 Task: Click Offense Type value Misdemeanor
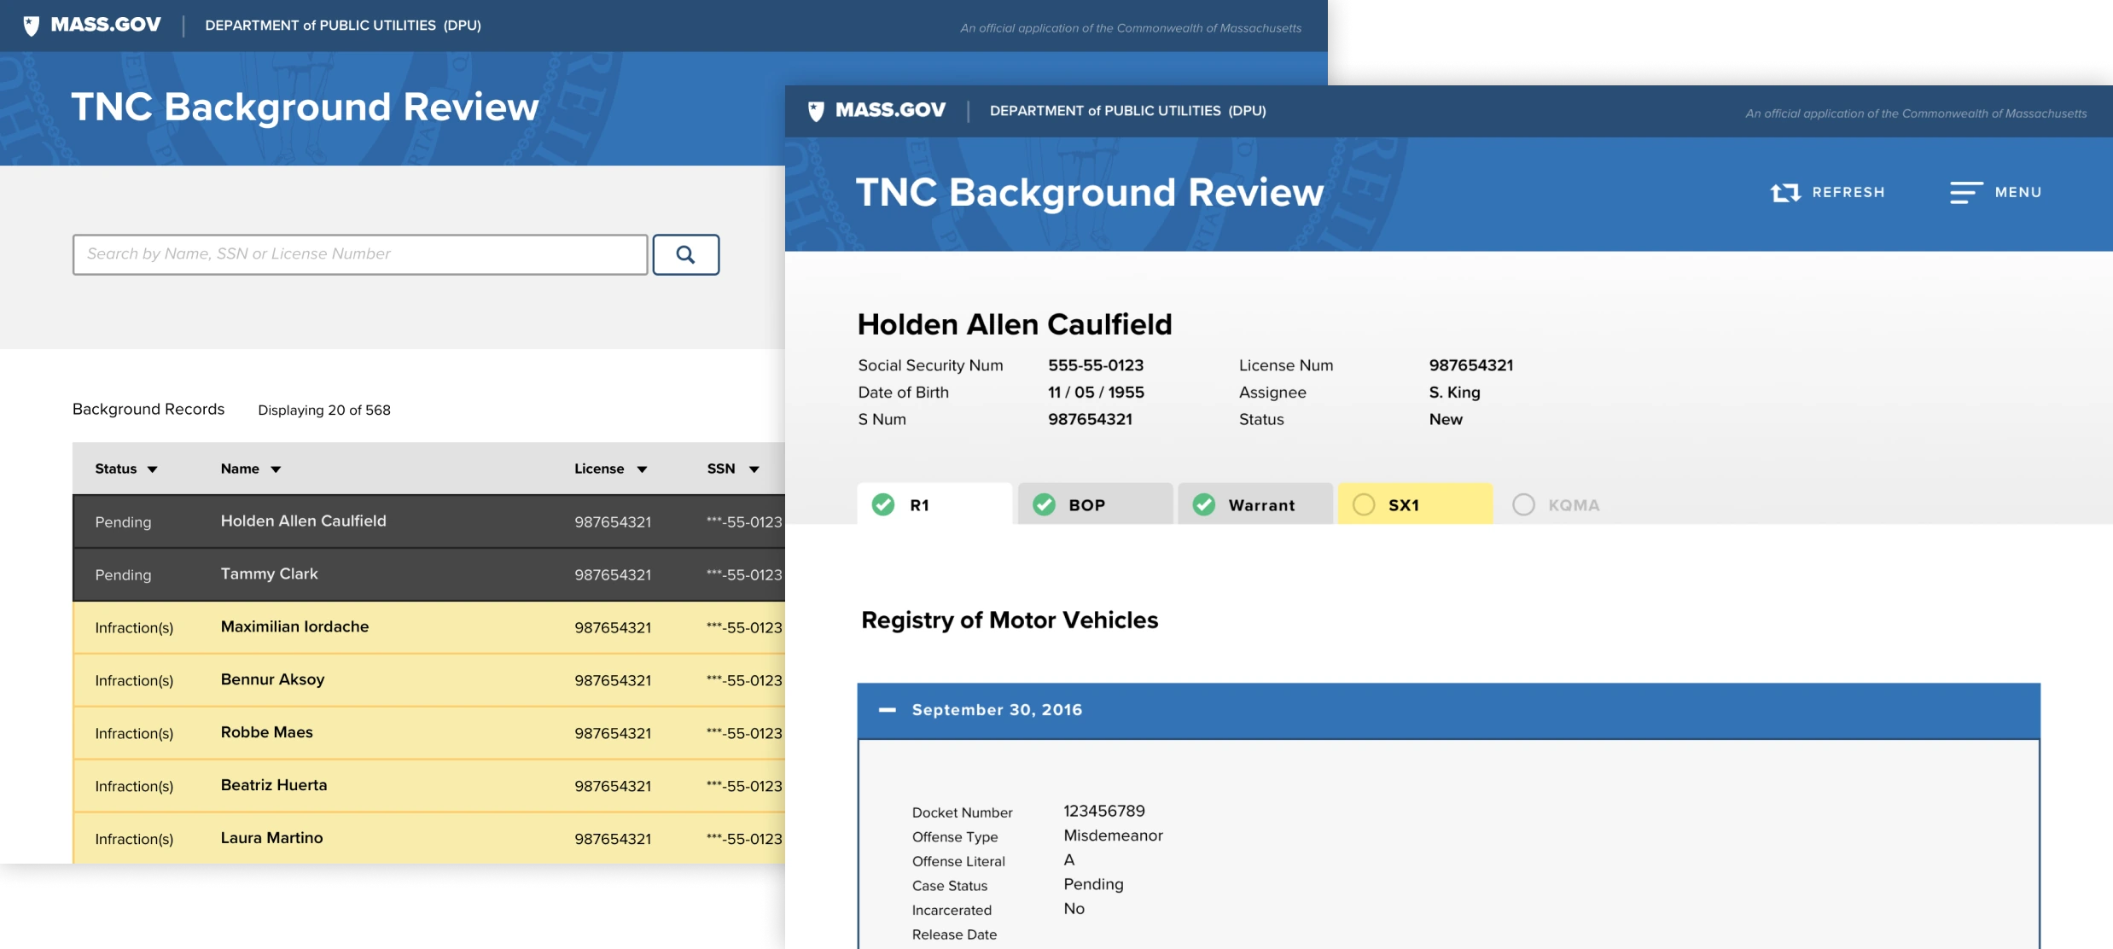pyautogui.click(x=1114, y=835)
